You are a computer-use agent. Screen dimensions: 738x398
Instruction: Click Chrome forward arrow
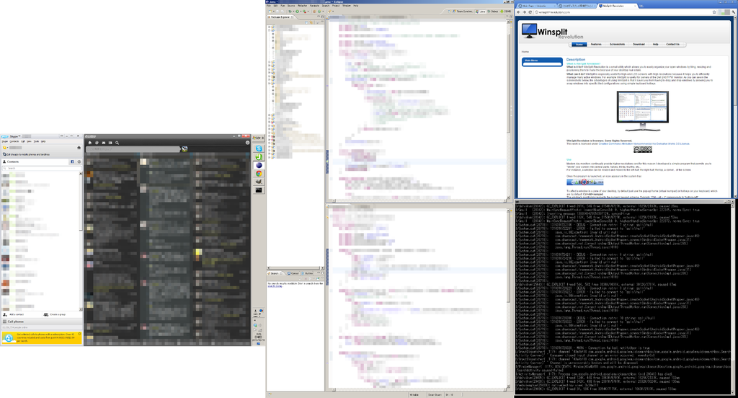[x=525, y=12]
